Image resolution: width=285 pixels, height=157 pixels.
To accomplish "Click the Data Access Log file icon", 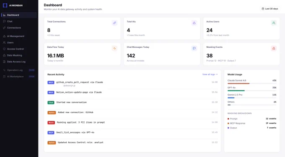I will [4, 62].
